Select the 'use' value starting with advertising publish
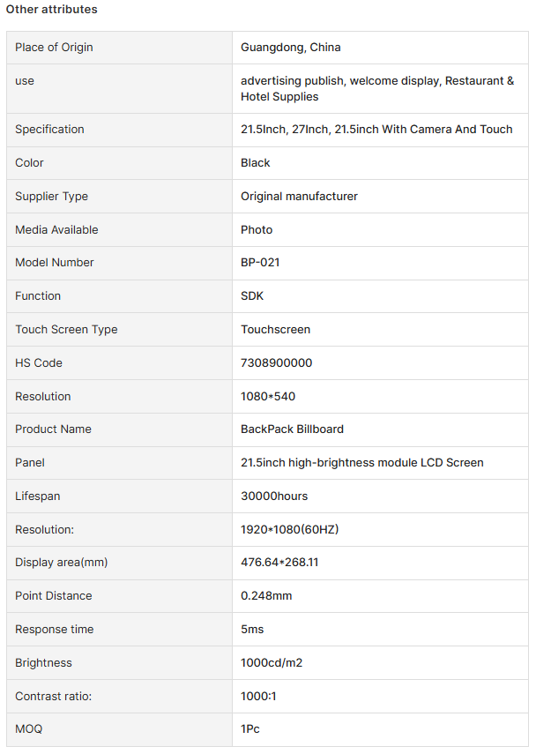The image size is (551, 754). point(377,88)
